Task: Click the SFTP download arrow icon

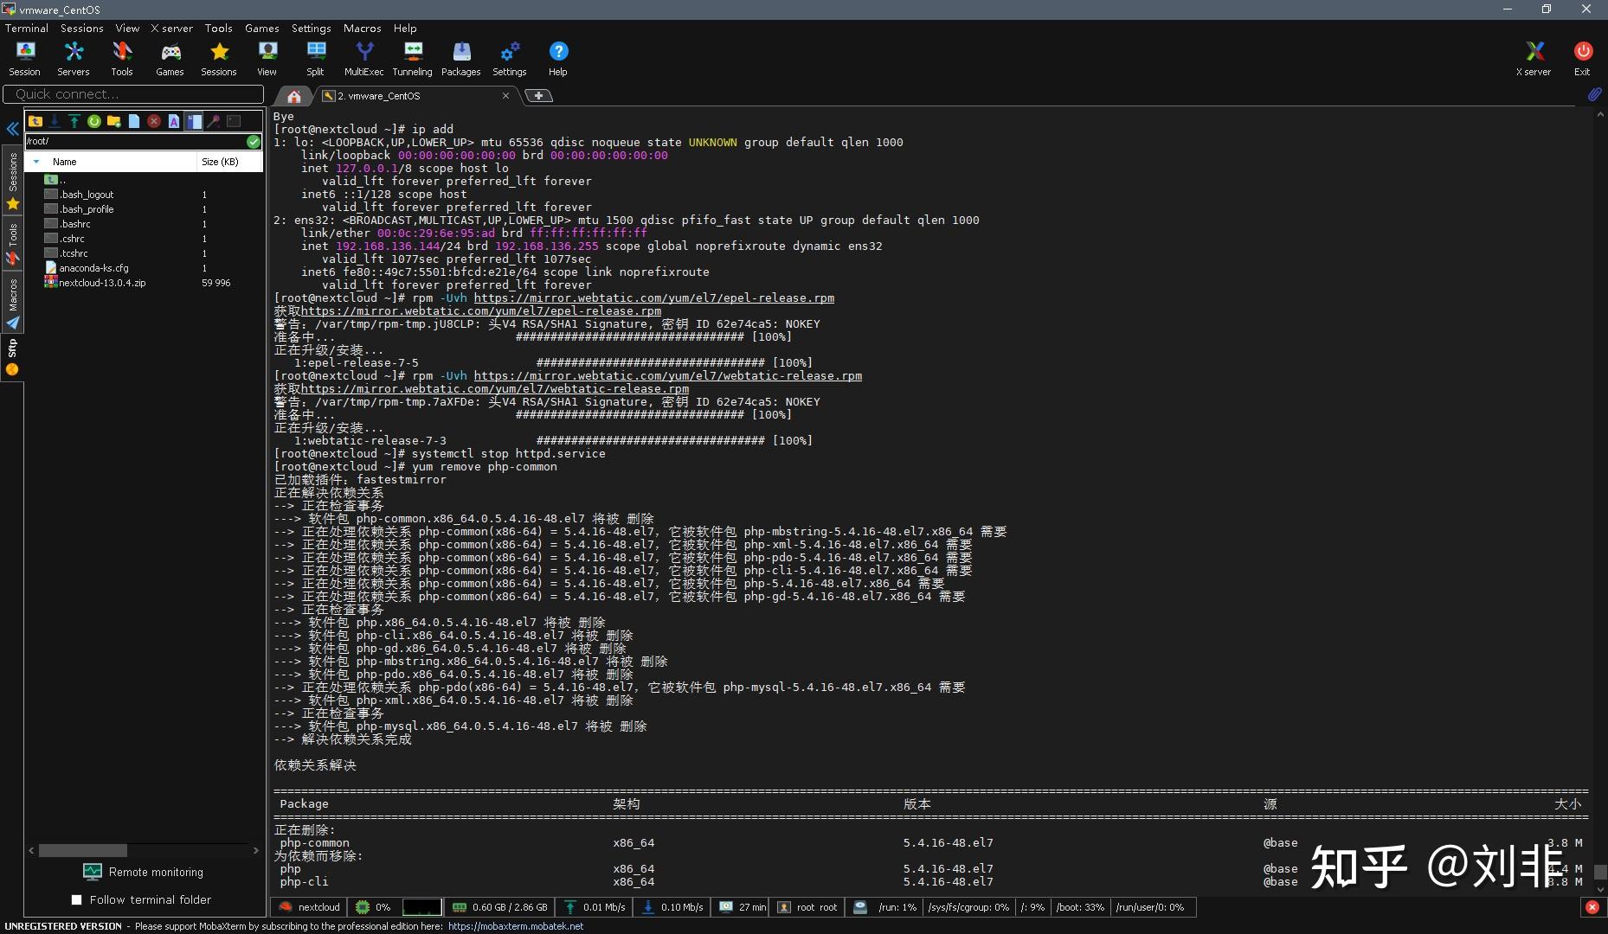Action: tap(55, 121)
